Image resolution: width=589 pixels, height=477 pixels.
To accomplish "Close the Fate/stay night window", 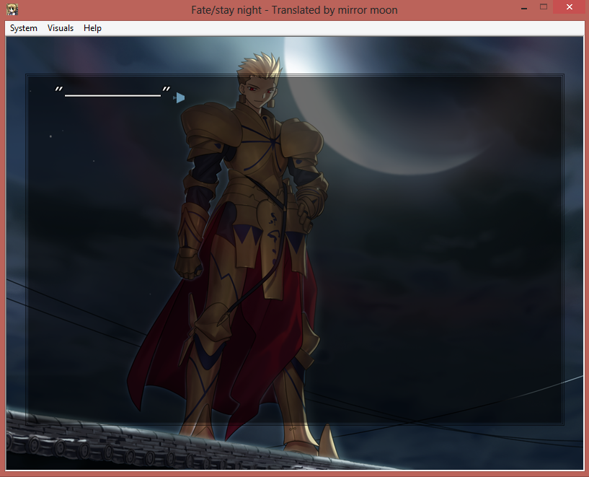I will tap(569, 7).
